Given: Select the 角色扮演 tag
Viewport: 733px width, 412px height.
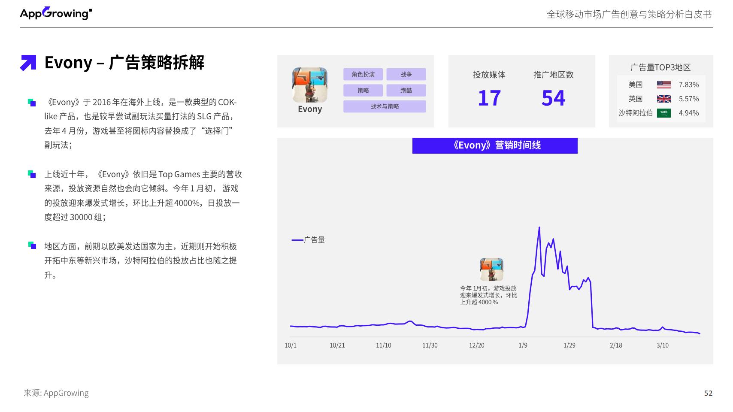Looking at the screenshot, I should 363,74.
